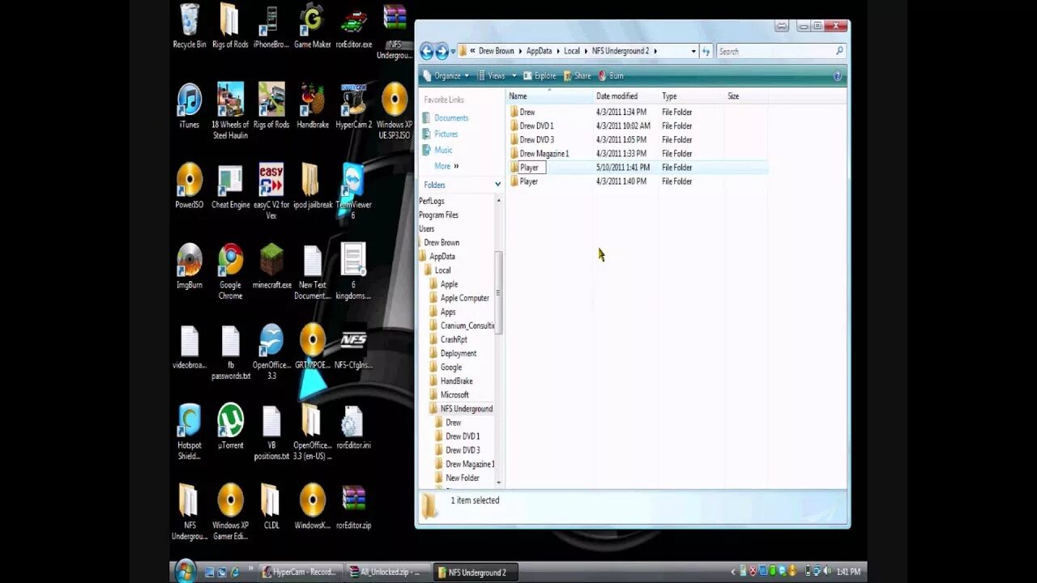Image resolution: width=1037 pixels, height=583 pixels.
Task: Show hidden tray icons with the taskbar chevron
Action: pyautogui.click(x=734, y=572)
